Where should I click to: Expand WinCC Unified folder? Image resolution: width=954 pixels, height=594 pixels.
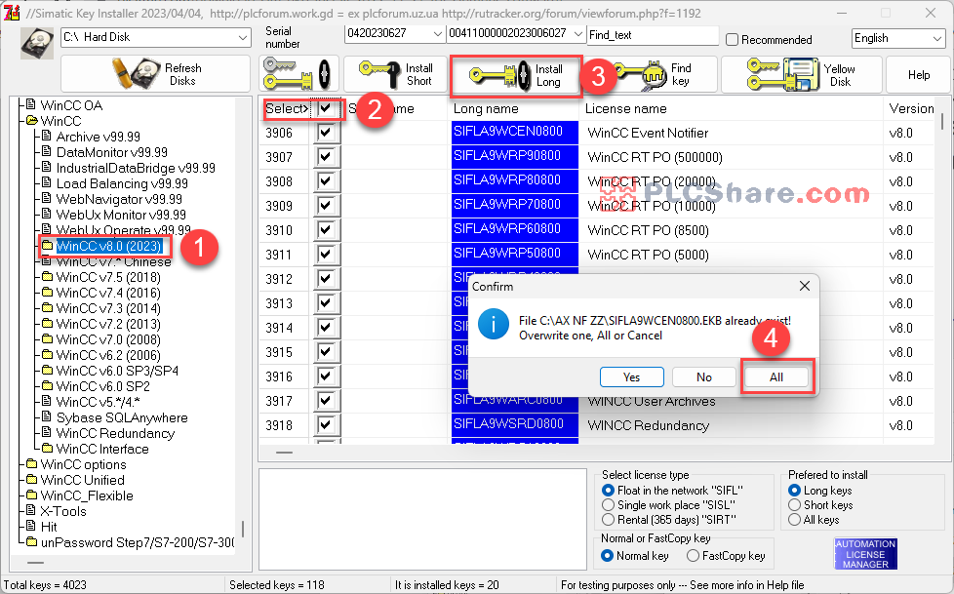(x=82, y=480)
